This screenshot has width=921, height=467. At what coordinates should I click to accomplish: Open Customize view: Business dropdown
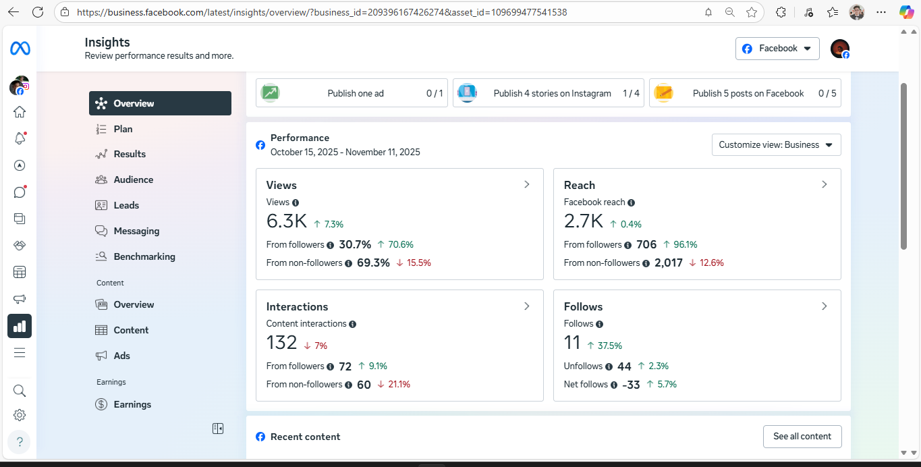pyautogui.click(x=777, y=144)
